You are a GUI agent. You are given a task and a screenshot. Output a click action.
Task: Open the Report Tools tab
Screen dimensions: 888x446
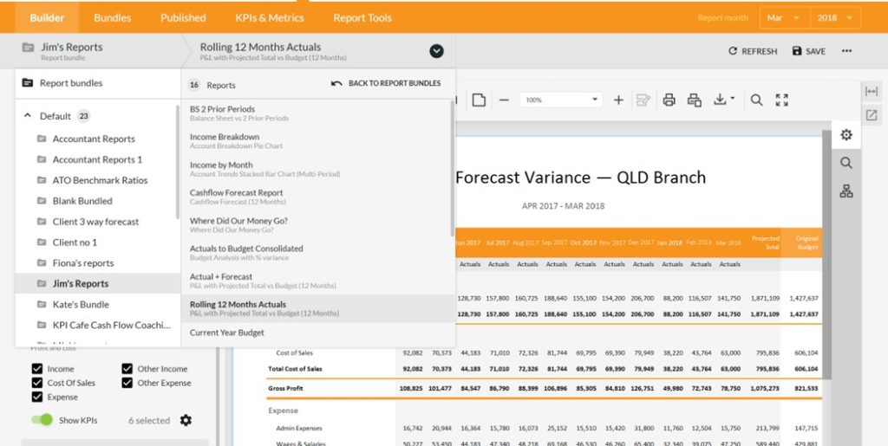point(362,17)
